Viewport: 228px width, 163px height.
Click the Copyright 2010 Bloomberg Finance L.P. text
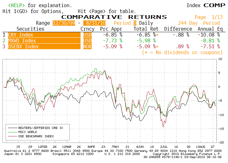click(187, 154)
